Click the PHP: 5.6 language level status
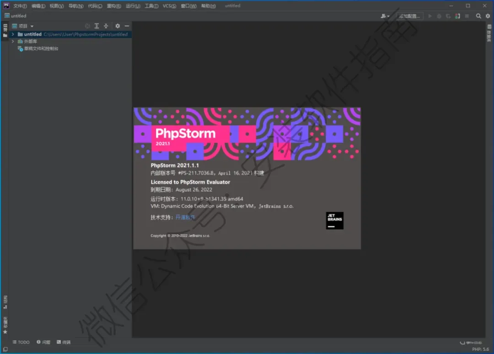This screenshot has width=494, height=354. (x=480, y=349)
